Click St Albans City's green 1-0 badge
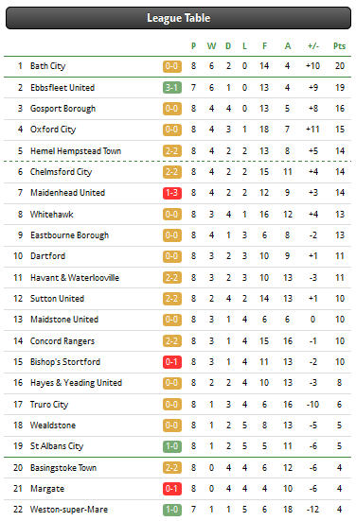The height and width of the screenshot is (521, 356). (x=172, y=446)
